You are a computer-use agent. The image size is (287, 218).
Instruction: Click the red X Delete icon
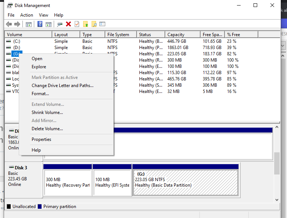pos(68,24)
